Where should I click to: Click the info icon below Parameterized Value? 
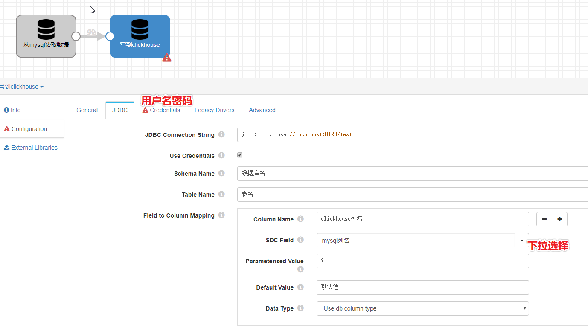click(x=300, y=269)
